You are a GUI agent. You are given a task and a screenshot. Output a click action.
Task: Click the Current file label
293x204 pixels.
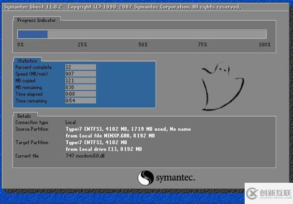tap(27, 156)
